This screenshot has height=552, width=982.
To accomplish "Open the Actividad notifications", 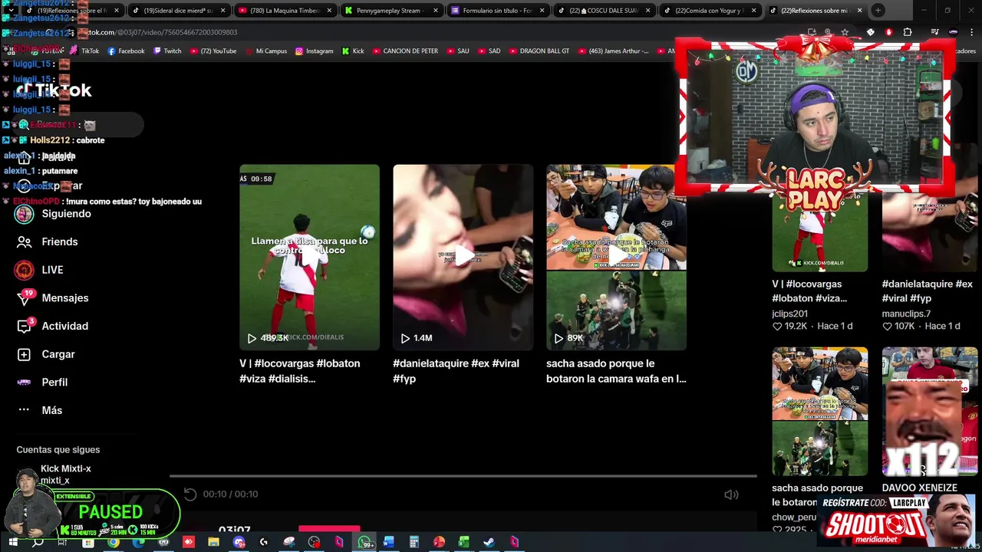I will tap(52, 326).
